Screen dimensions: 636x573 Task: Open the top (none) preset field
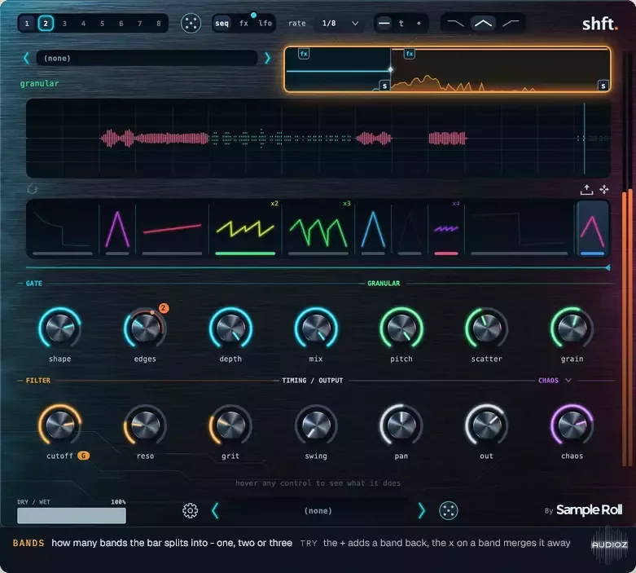click(x=147, y=58)
